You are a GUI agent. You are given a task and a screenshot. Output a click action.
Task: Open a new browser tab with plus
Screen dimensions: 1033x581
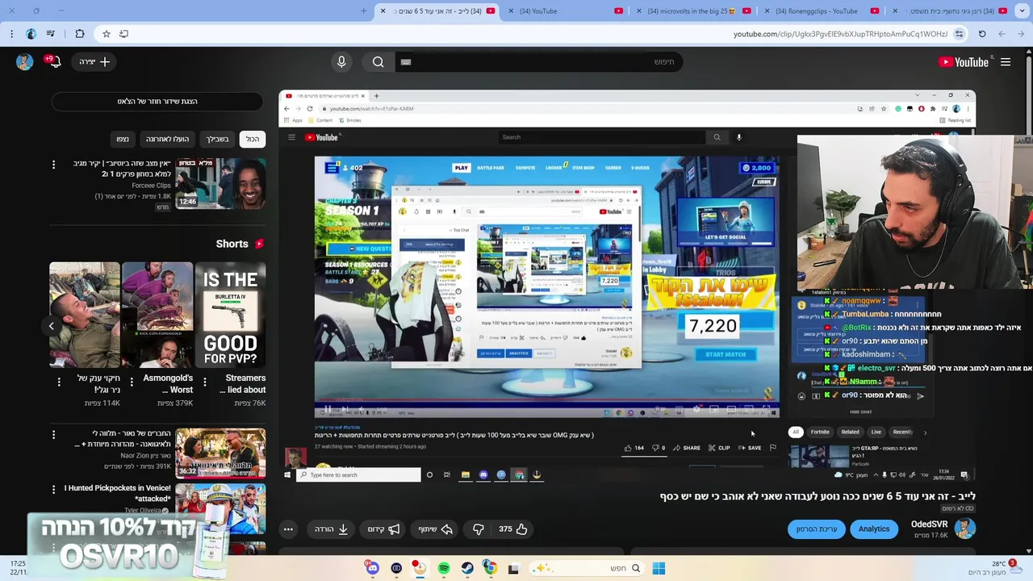(x=364, y=11)
